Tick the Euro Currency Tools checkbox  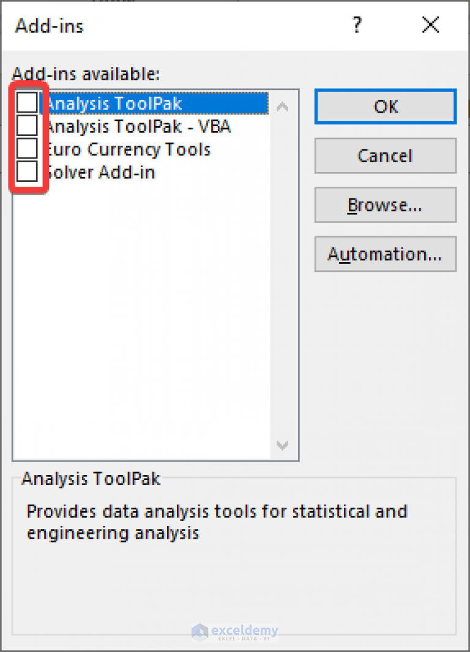(27, 148)
